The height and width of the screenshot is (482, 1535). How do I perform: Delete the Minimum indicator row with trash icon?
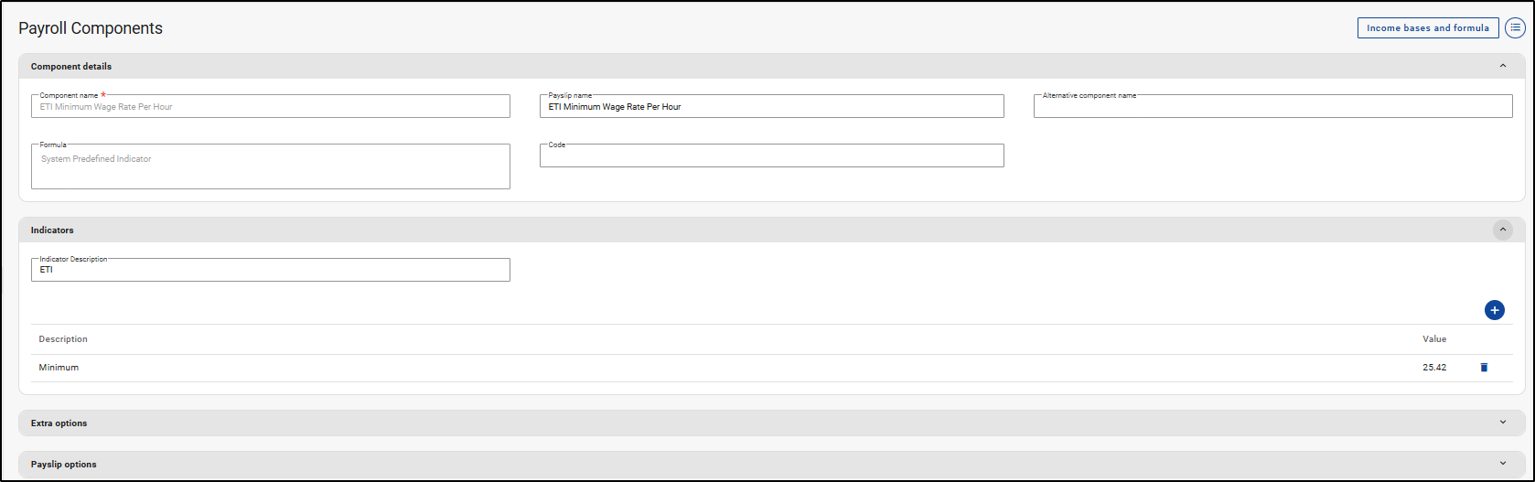click(x=1484, y=368)
